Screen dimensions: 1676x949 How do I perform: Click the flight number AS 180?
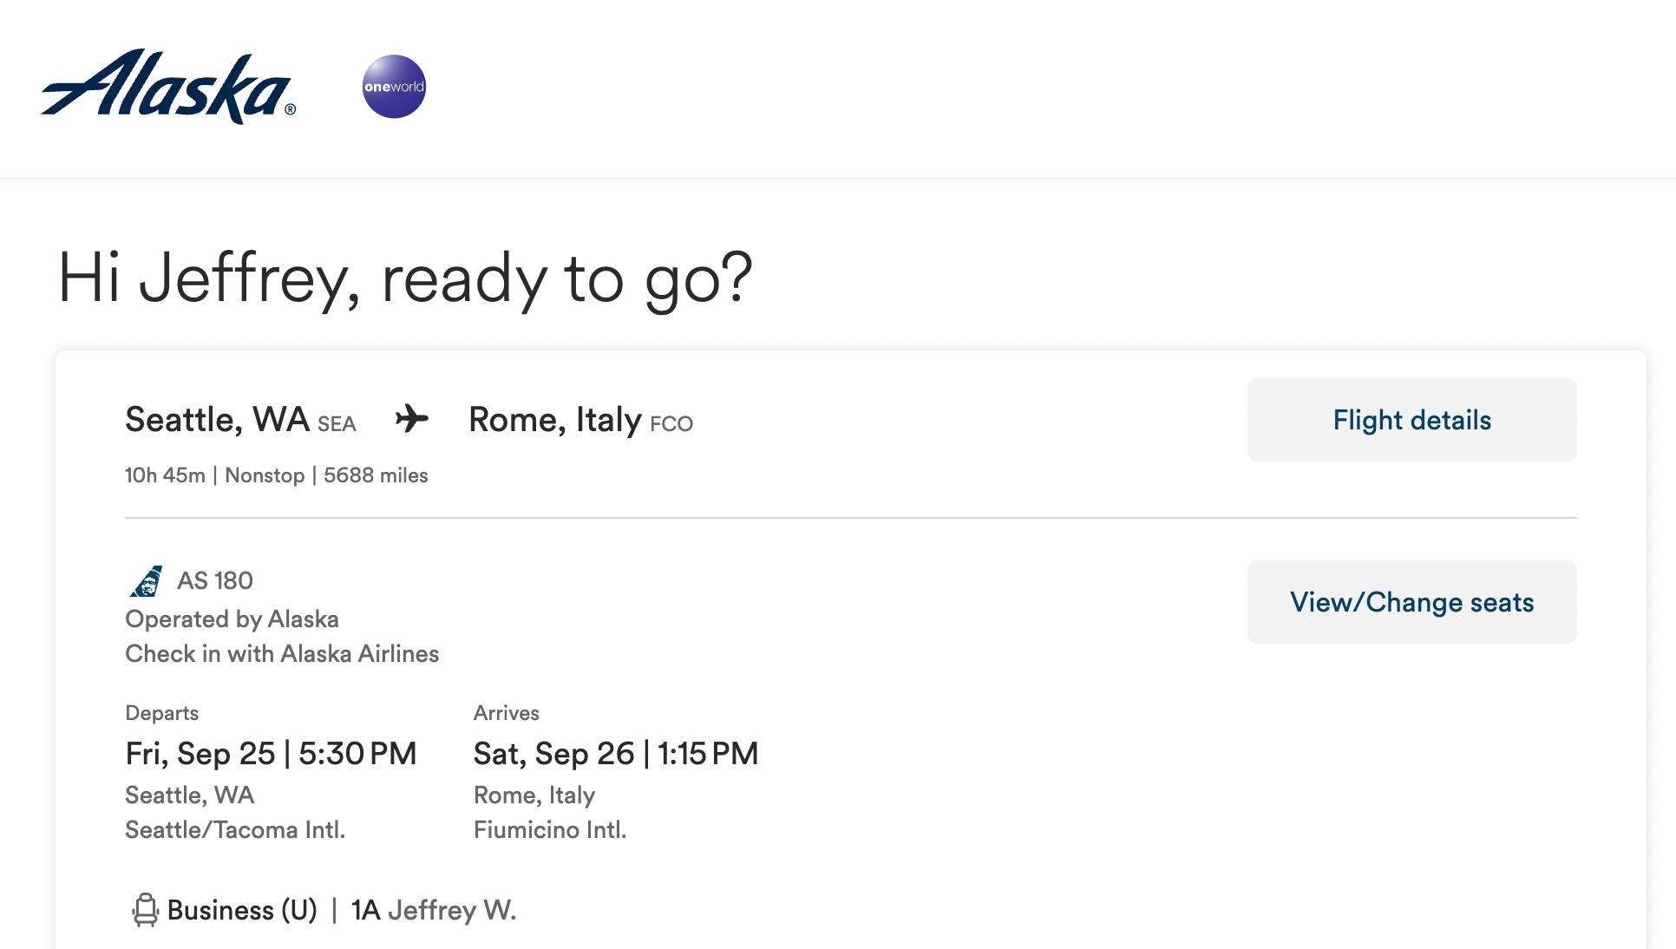[214, 580]
